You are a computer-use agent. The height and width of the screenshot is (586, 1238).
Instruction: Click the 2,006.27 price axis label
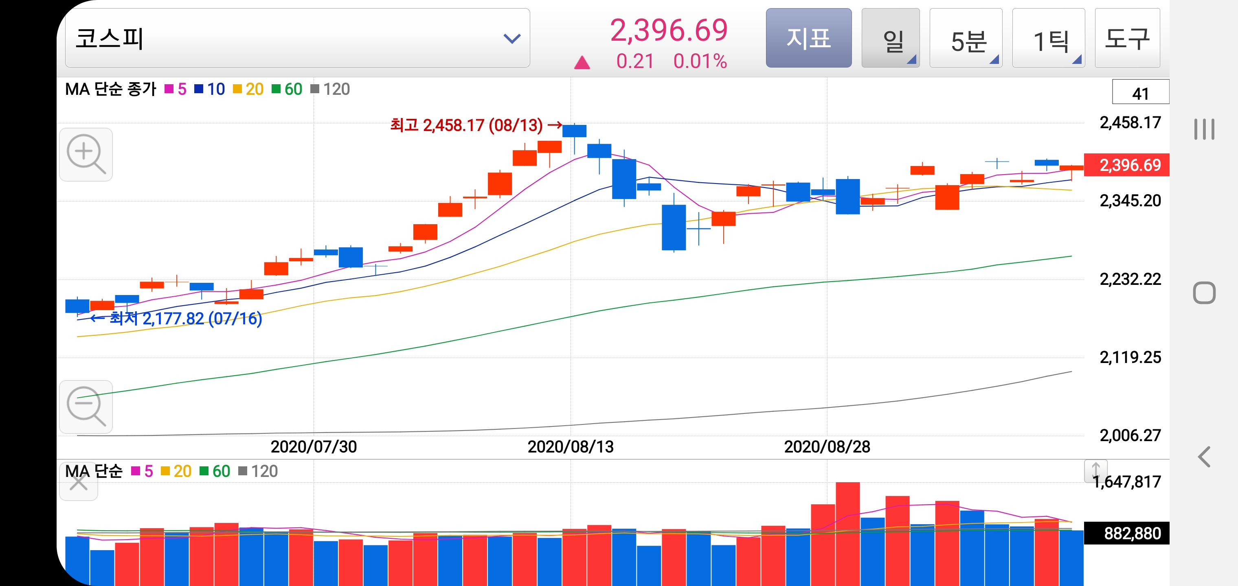tap(1130, 435)
